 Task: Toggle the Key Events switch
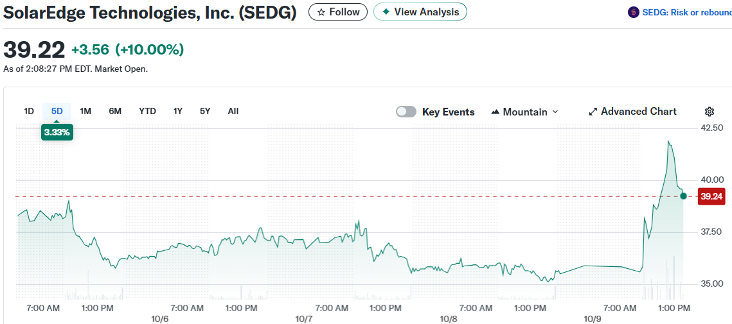(406, 112)
